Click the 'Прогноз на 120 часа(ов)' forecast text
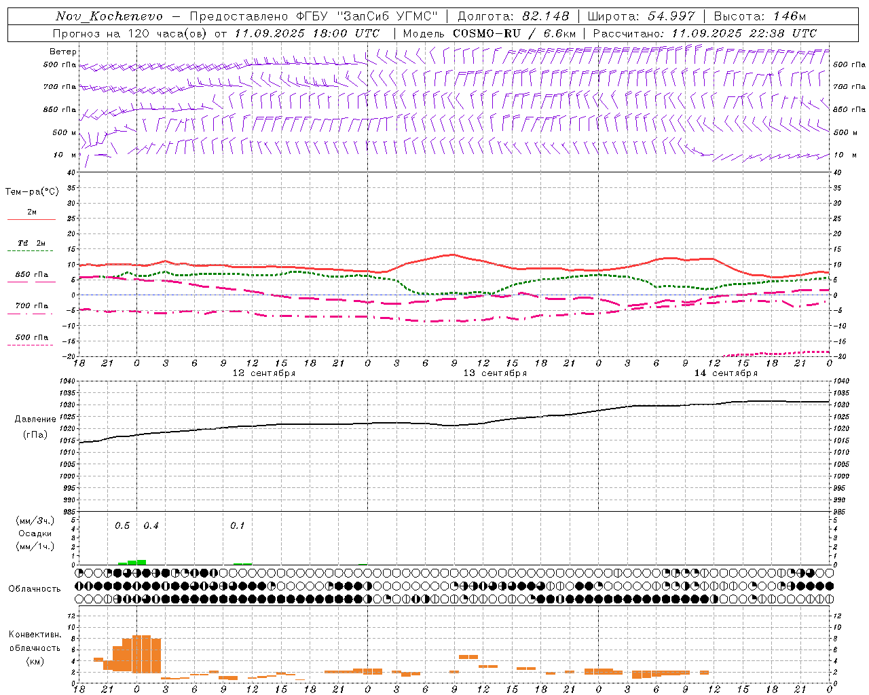 coord(130,33)
